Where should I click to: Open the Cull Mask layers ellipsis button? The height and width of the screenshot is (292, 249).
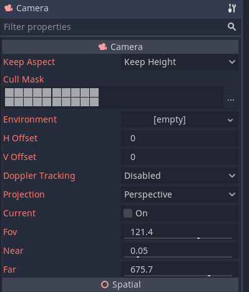pyautogui.click(x=231, y=98)
